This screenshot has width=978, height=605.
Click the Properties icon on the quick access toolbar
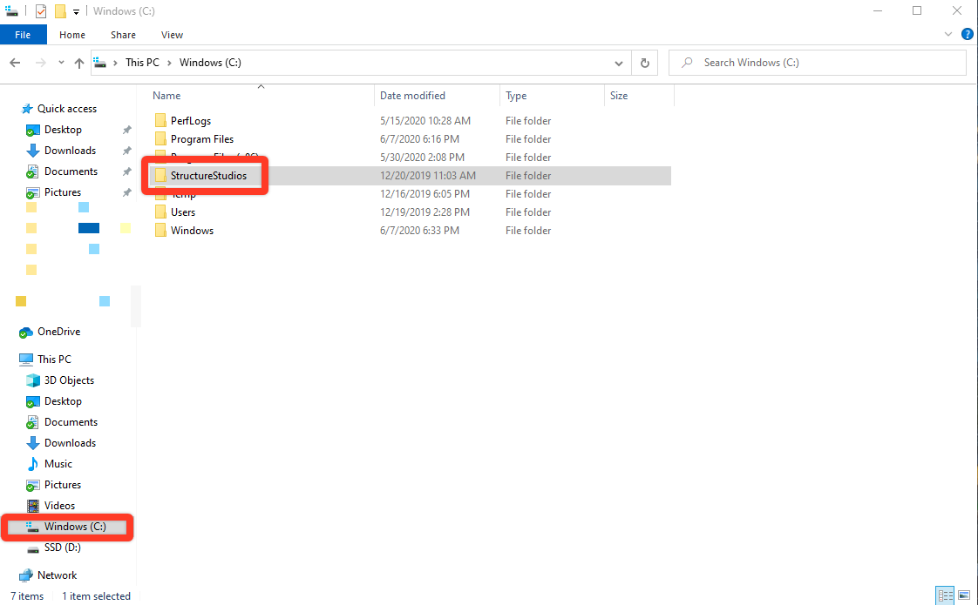[x=40, y=10]
